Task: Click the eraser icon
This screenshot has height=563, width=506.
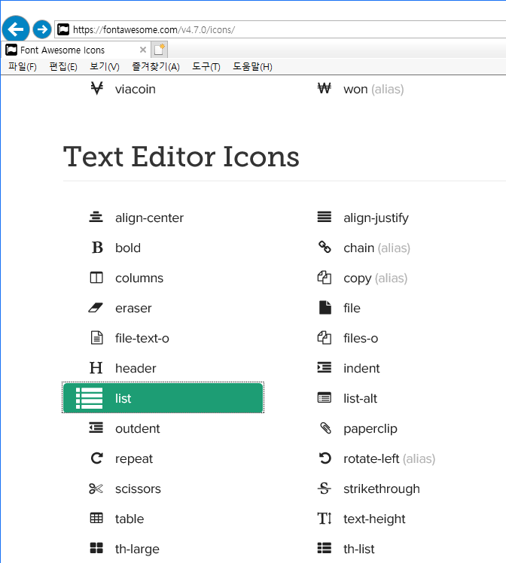Action: tap(96, 308)
